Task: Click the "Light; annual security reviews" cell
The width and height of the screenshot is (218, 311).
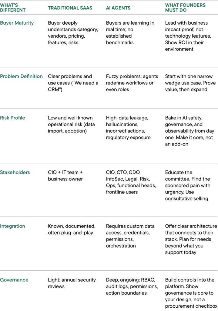Action: (72, 283)
